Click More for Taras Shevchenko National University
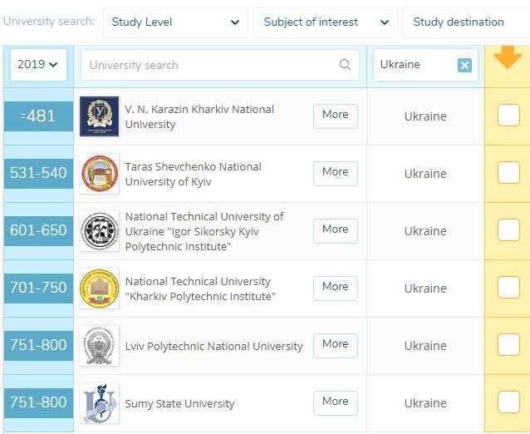Screen dimensions: 530x434 click(x=336, y=174)
